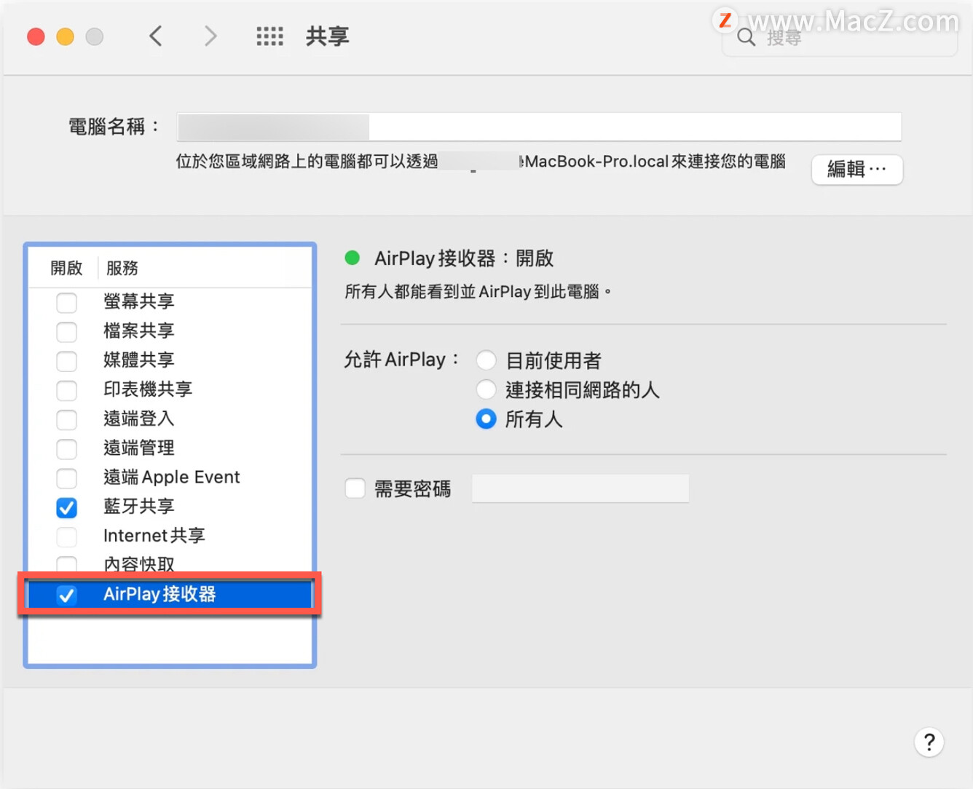
Task: Select 媒體共享 service row
Action: (170, 360)
